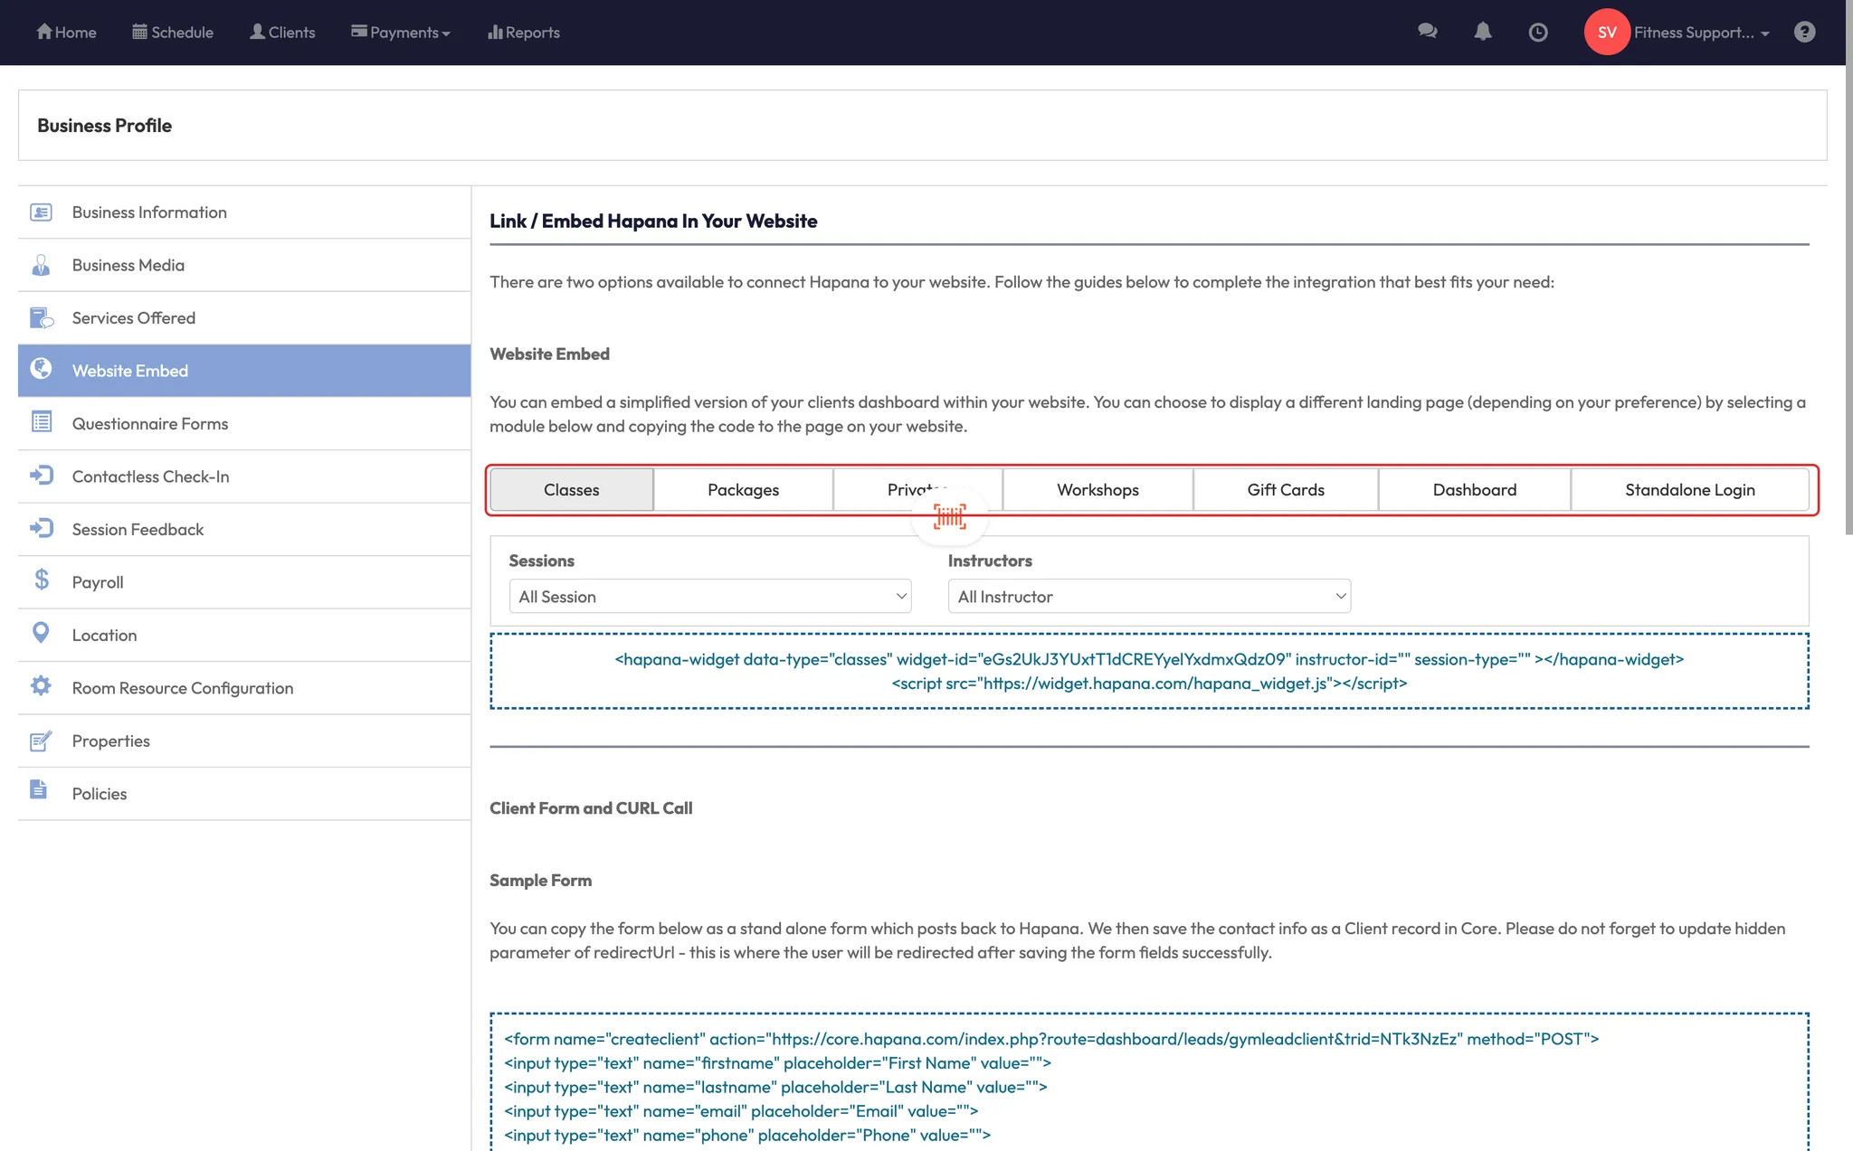Click the Services Offered icon
1853x1151 pixels.
(41, 316)
